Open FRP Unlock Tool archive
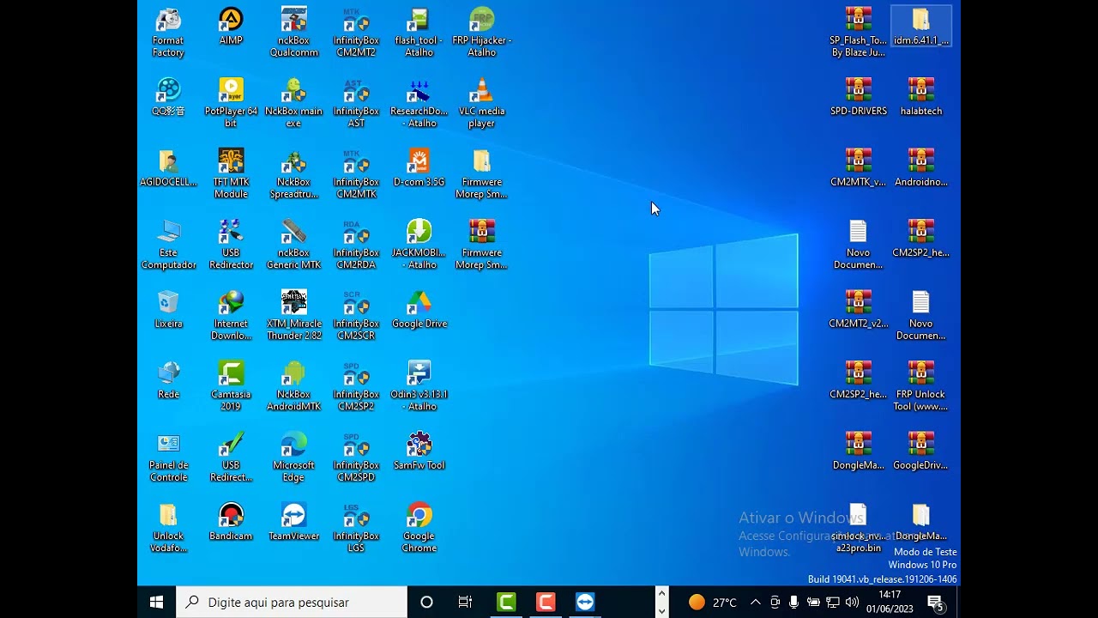Screen dimensions: 1098x618 (x=920, y=386)
